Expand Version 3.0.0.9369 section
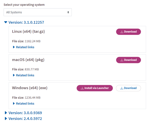The width and height of the screenshot is (150, 124). (6, 113)
